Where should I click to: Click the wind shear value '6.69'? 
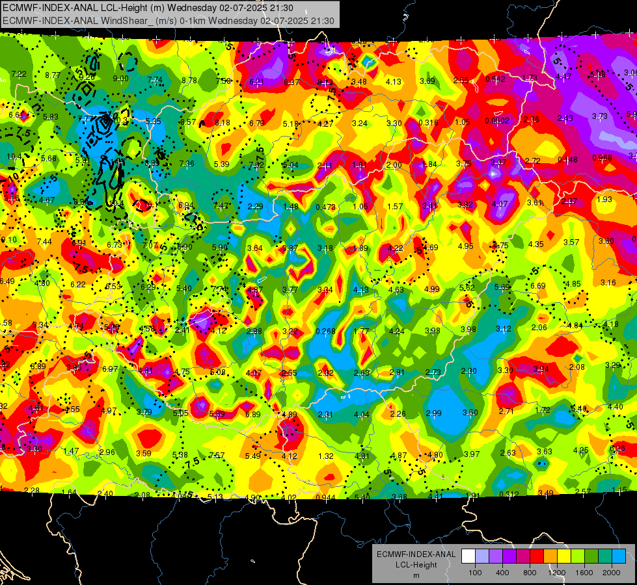pyautogui.click(x=538, y=286)
